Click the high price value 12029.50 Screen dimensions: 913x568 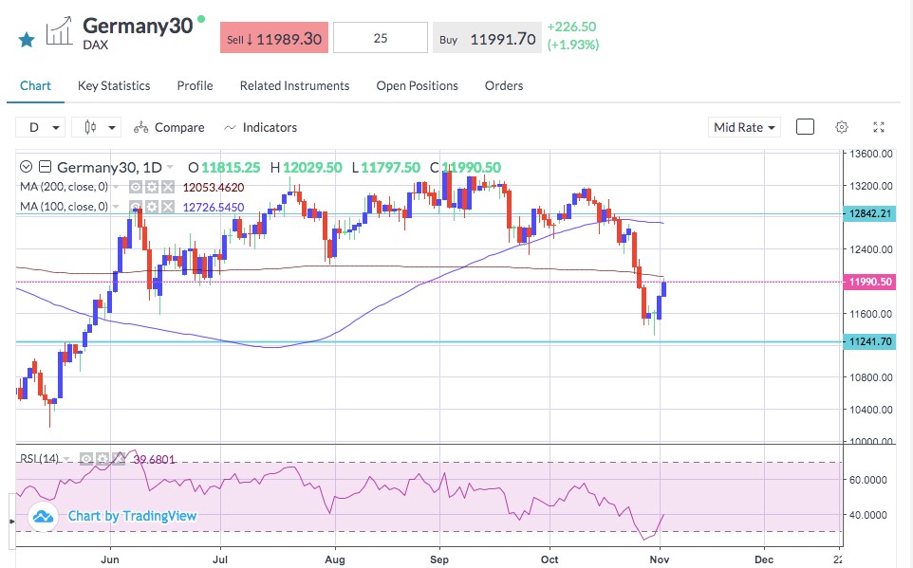pyautogui.click(x=312, y=168)
